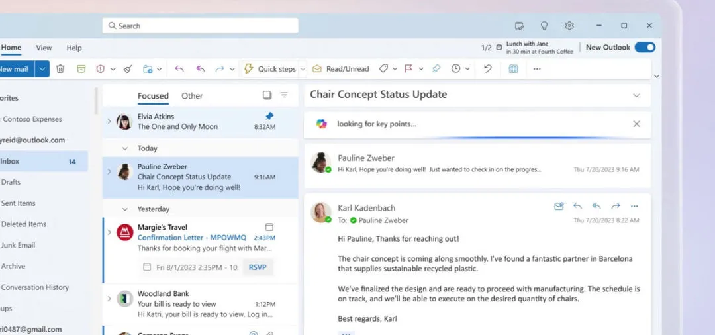The height and width of the screenshot is (335, 715).
Task: Click the Flag icon in toolbar
Action: point(408,69)
